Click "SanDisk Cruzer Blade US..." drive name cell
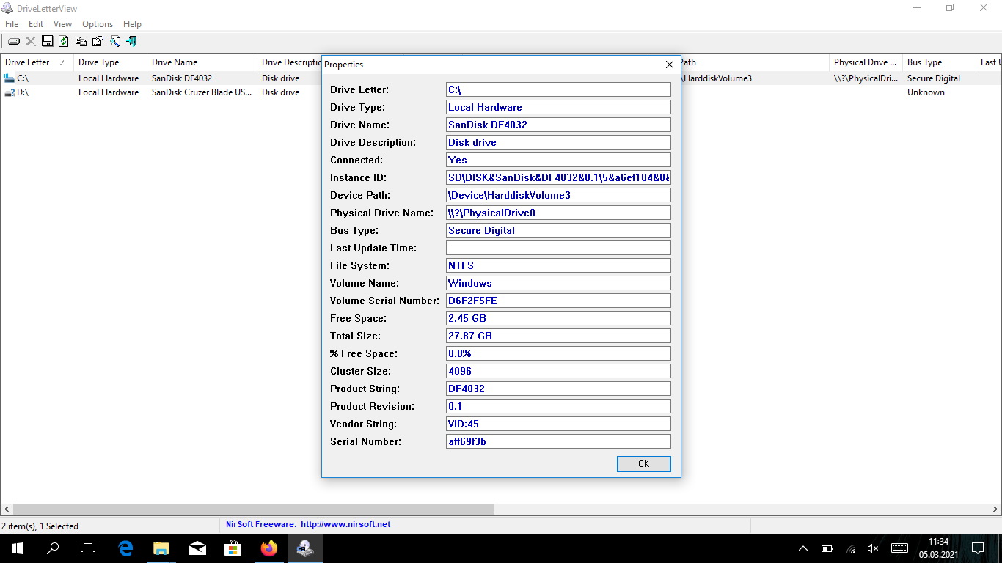Screen dimensions: 1002x563 point(202,92)
